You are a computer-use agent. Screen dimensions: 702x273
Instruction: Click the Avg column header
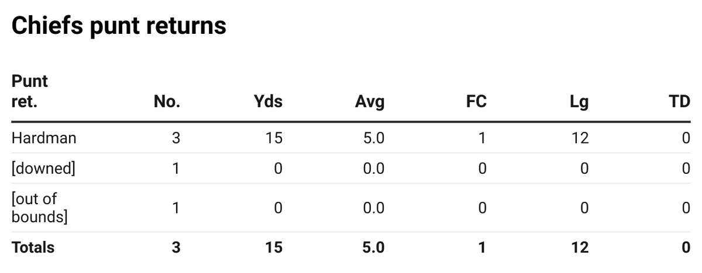tap(370, 102)
